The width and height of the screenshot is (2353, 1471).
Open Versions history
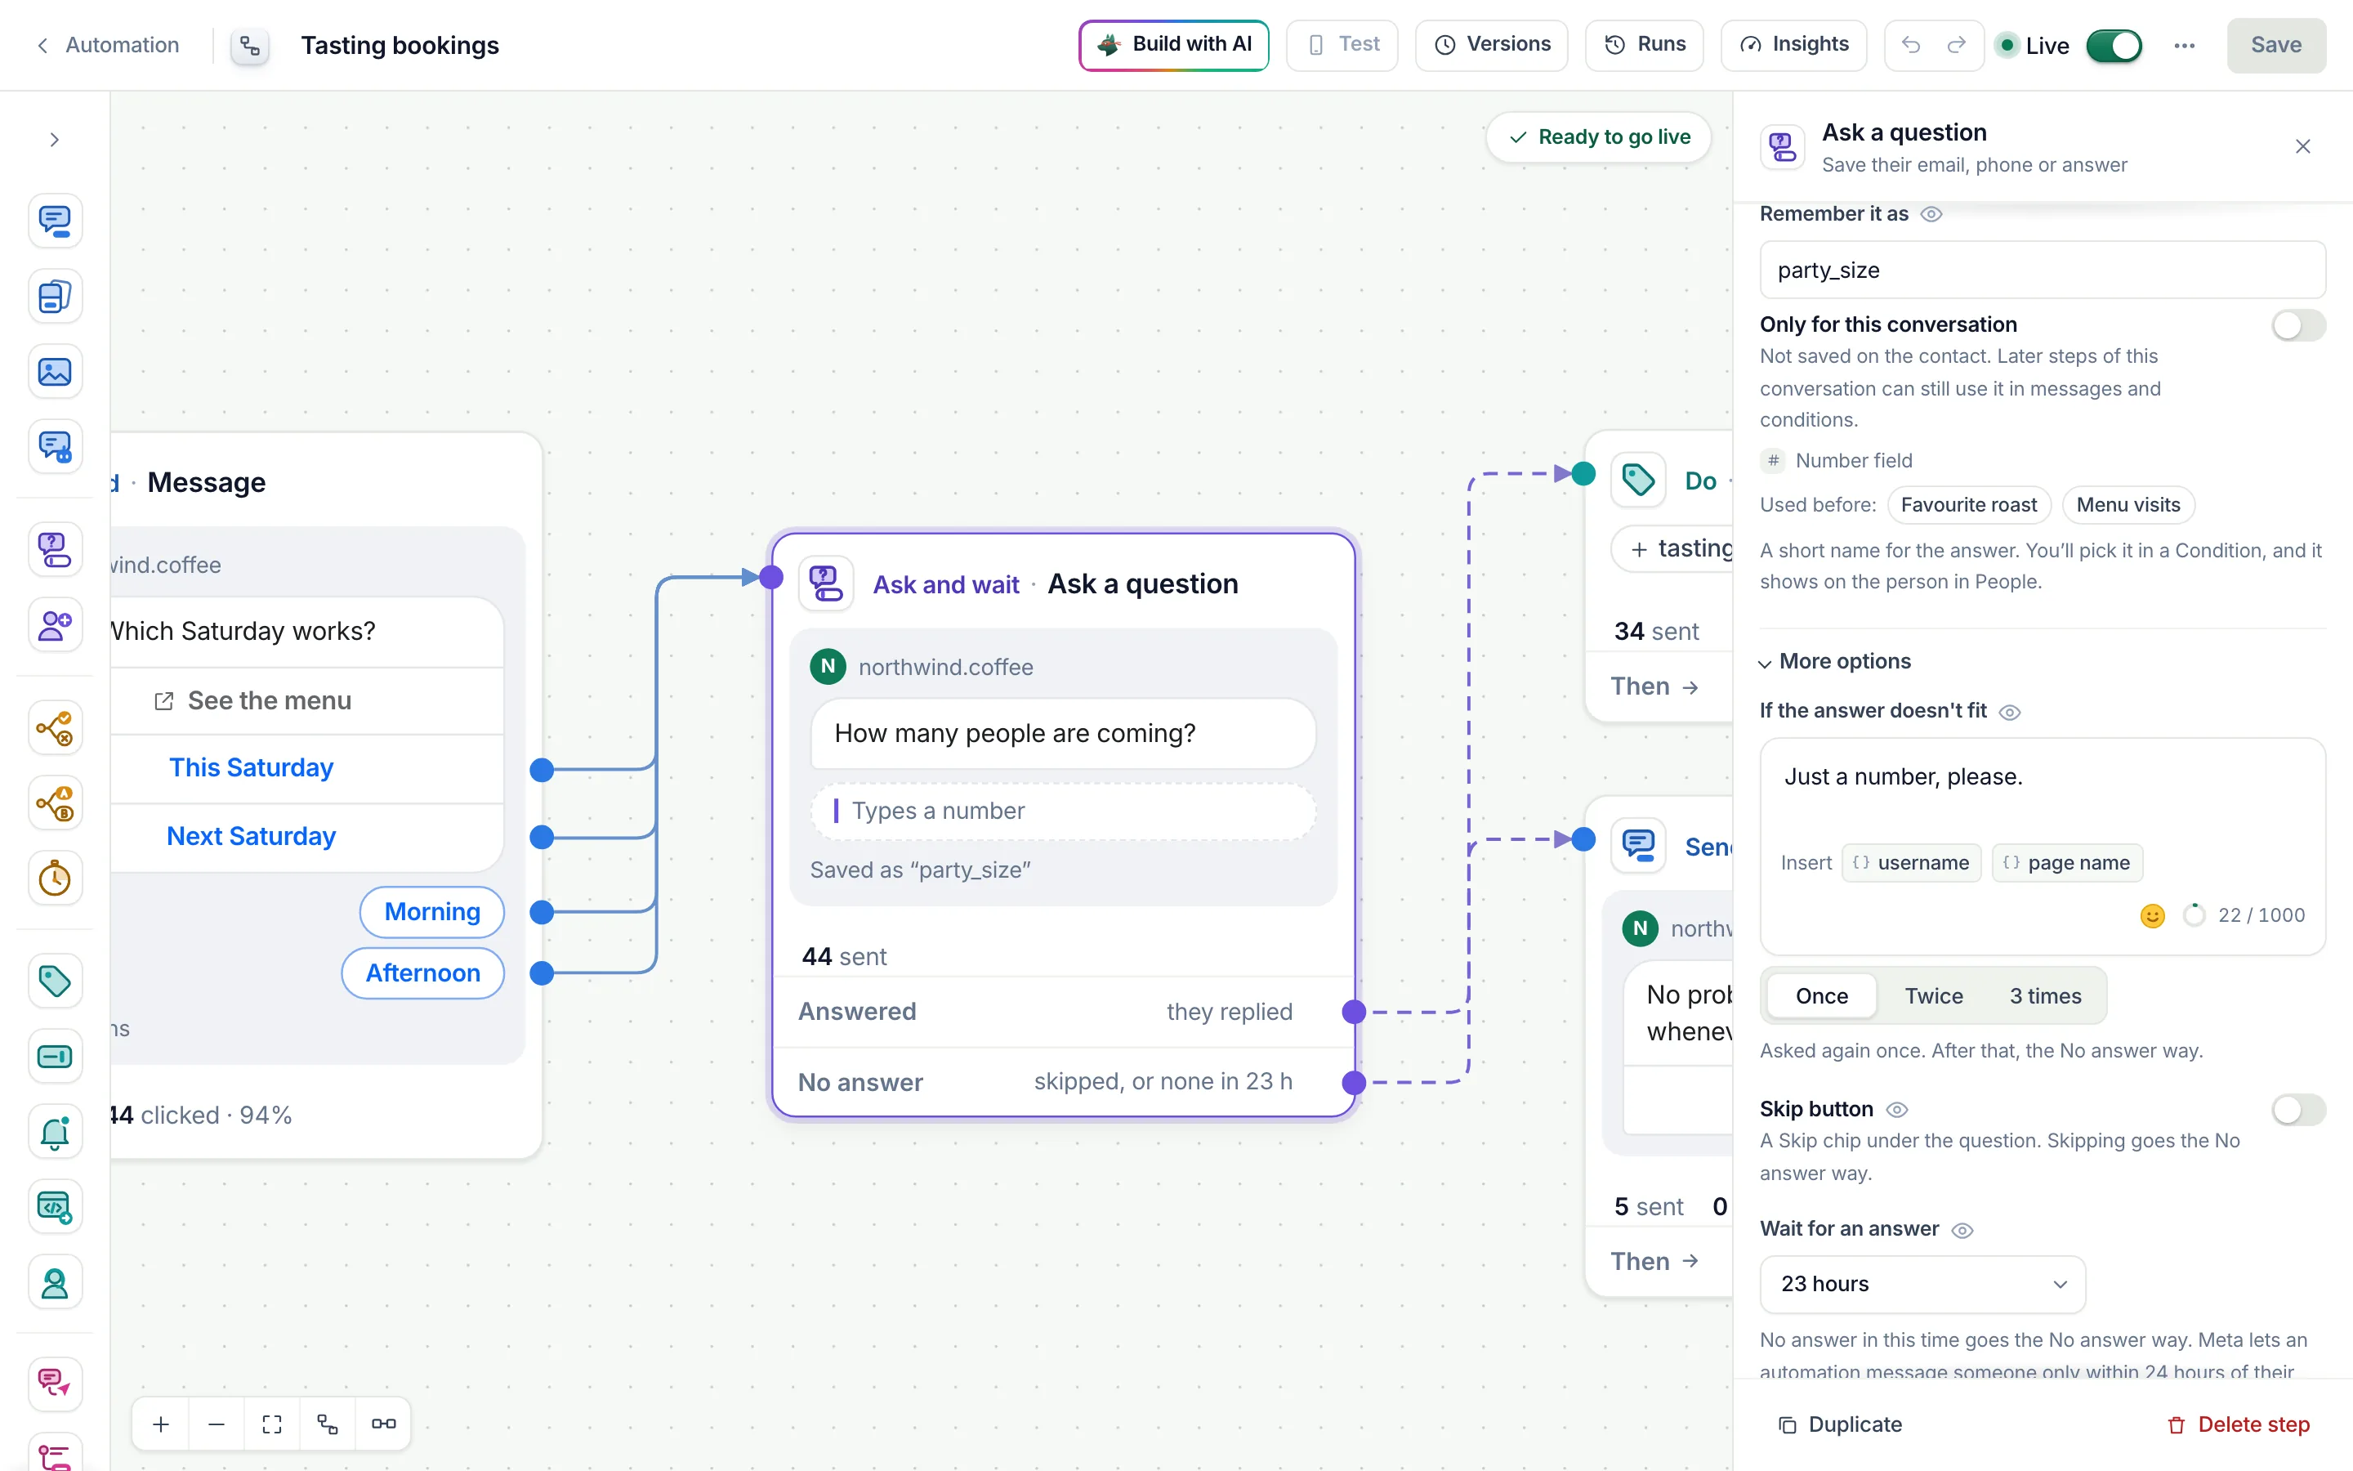tap(1492, 45)
